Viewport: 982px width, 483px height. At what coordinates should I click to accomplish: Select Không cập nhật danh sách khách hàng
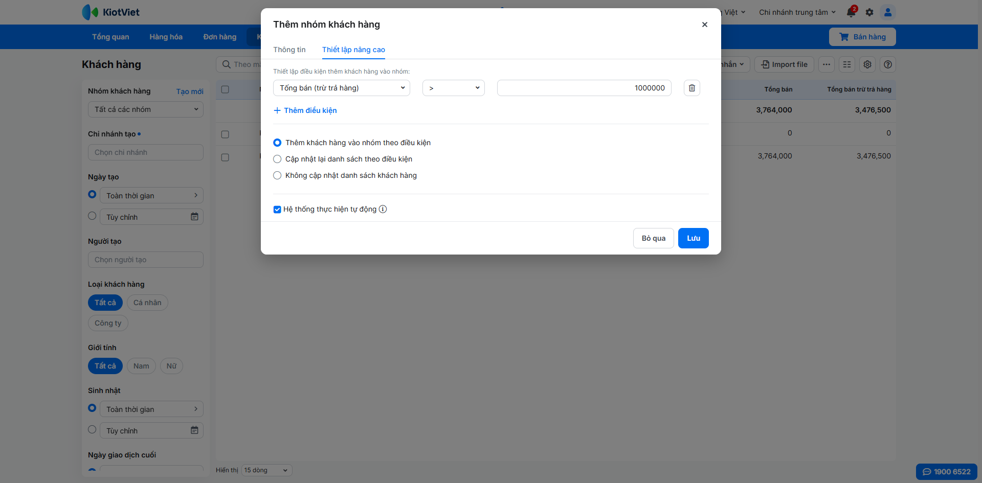[x=277, y=175]
